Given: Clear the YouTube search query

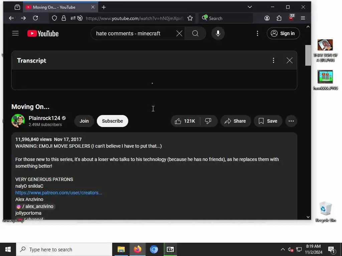Looking at the screenshot, I should (x=179, y=33).
